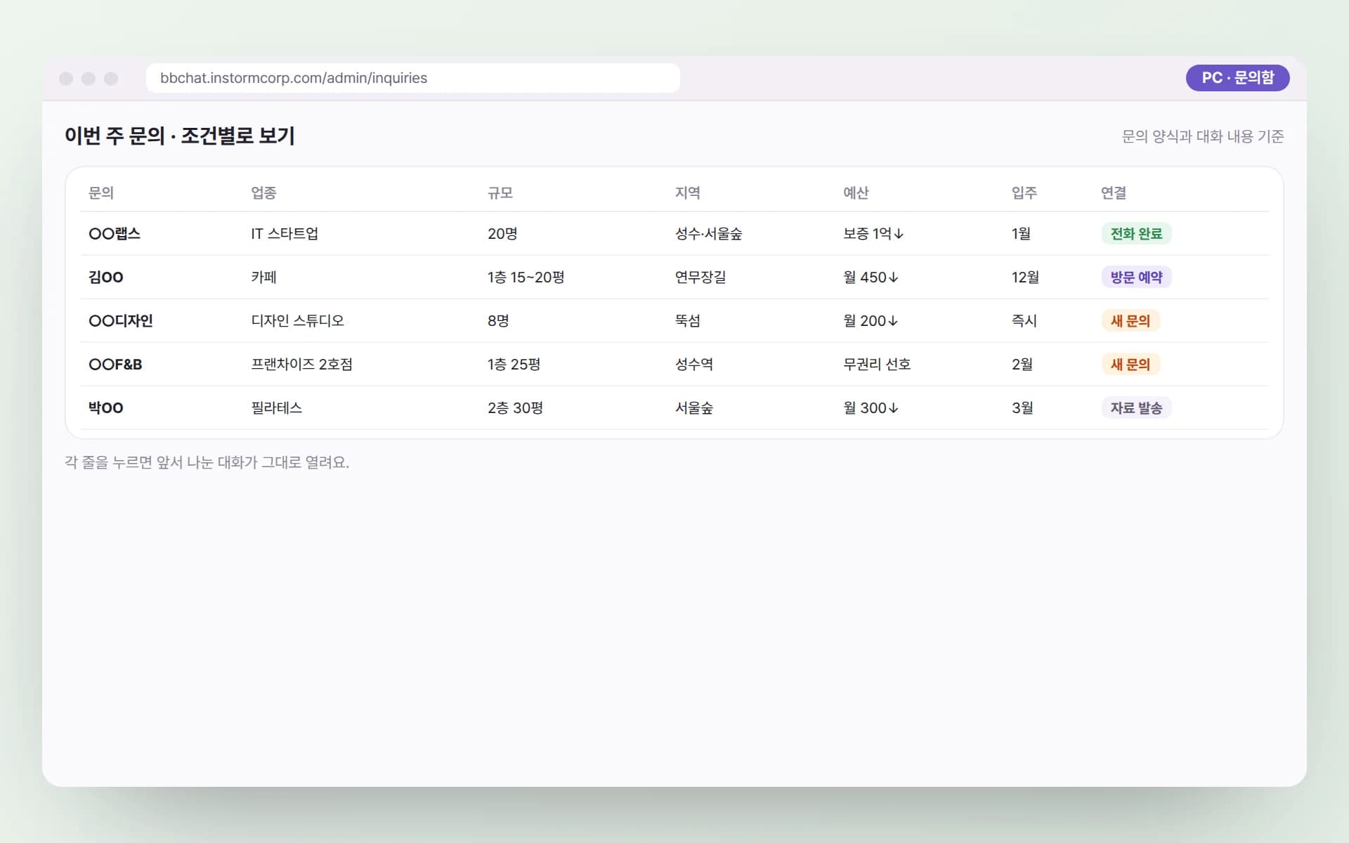The image size is (1349, 843).
Task: Click the 보증 1억↓ budget cell
Action: tap(873, 233)
